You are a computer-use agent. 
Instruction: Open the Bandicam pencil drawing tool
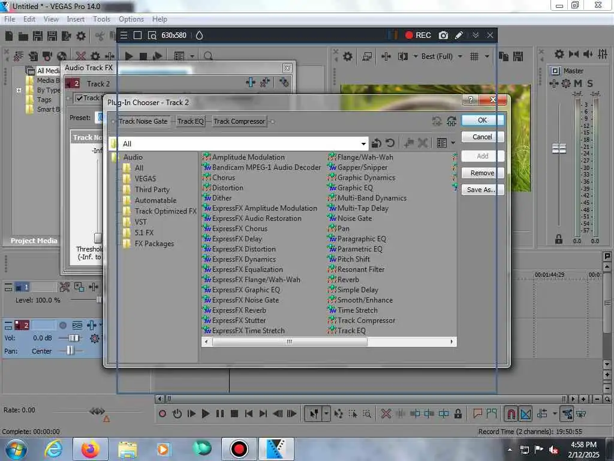[459, 35]
